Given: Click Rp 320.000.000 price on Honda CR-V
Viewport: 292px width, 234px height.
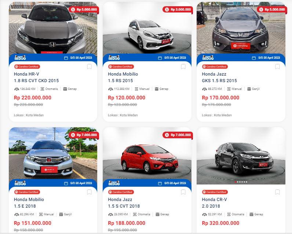Looking at the screenshot, I should pos(220,223).
